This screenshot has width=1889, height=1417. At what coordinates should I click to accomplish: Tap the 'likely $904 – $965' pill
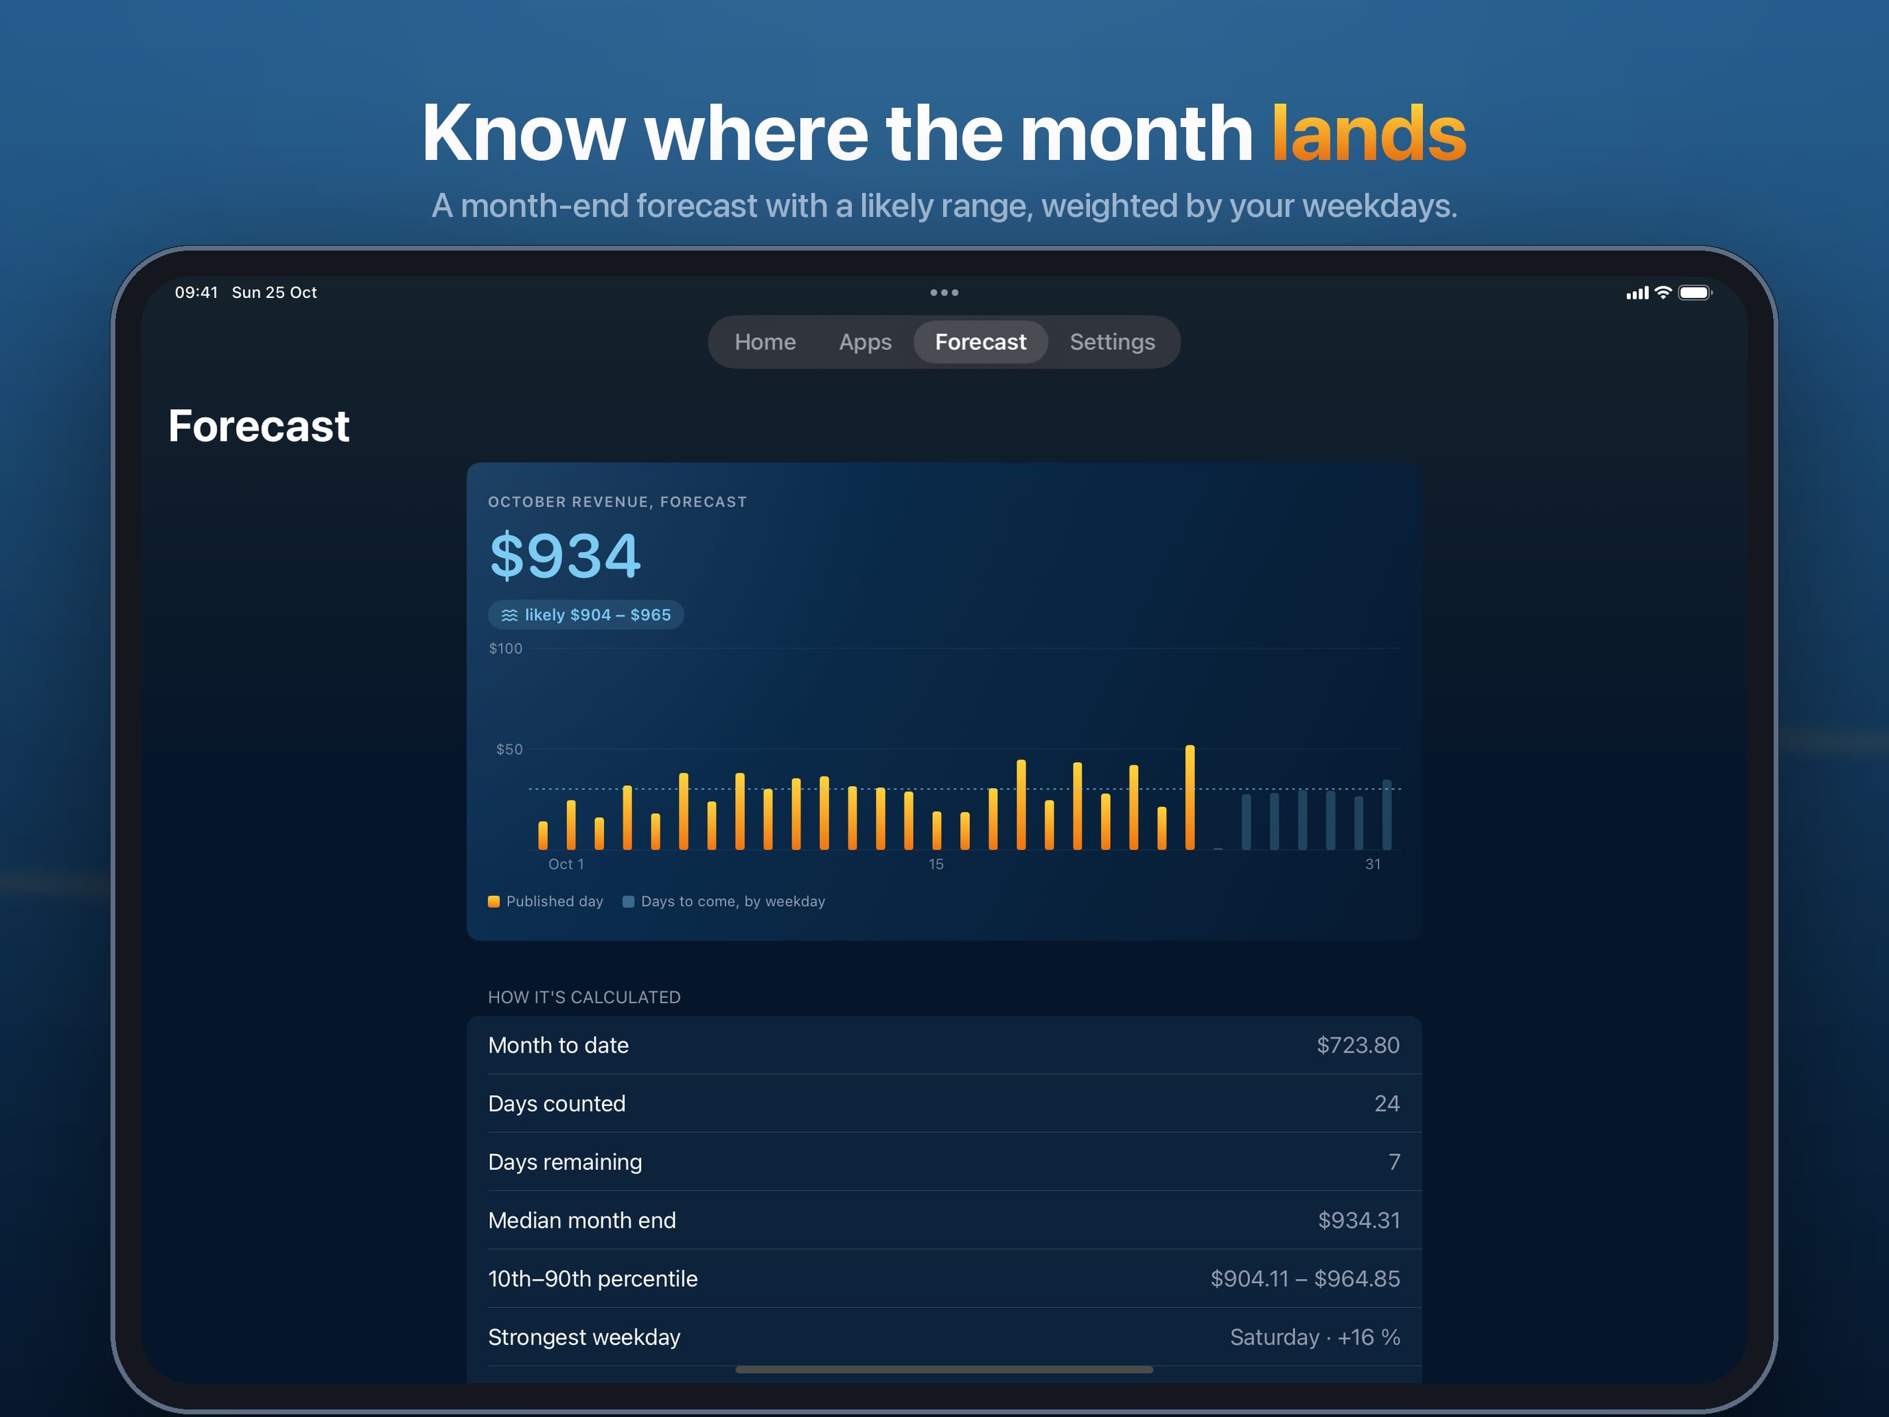pyautogui.click(x=586, y=615)
